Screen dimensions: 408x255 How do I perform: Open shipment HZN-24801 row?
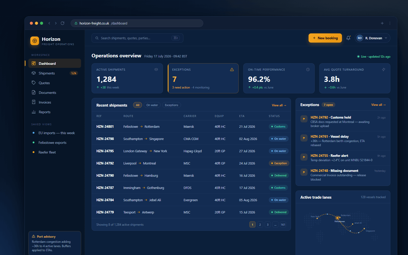click(191, 126)
